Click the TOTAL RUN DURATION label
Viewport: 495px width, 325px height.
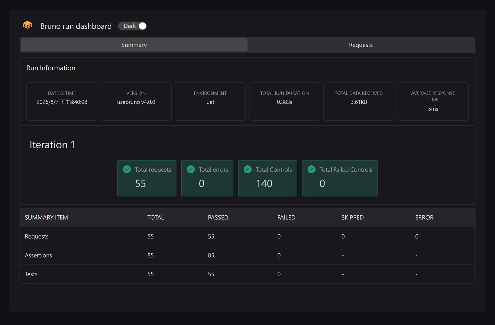click(x=285, y=93)
